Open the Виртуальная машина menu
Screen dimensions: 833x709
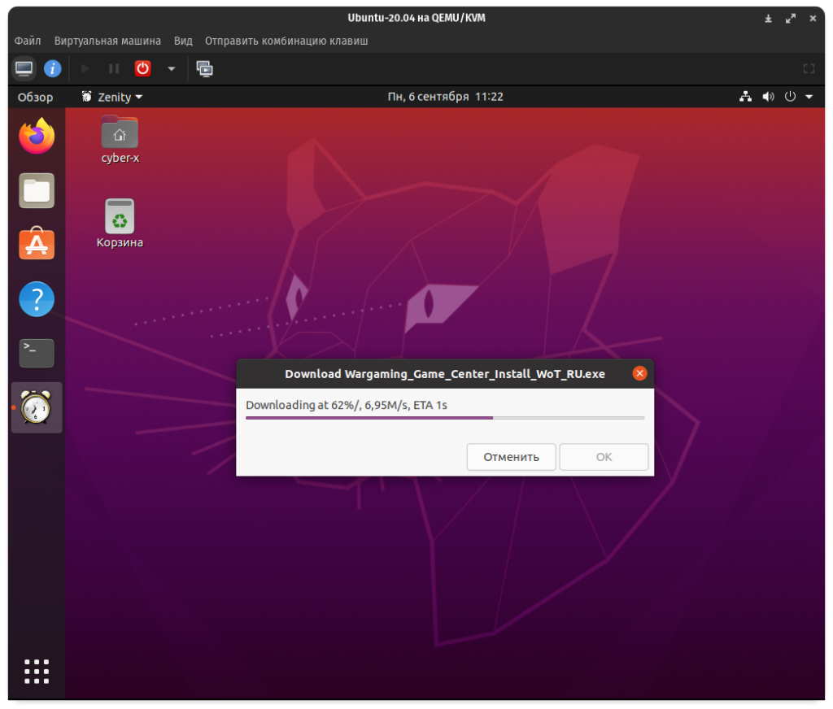pyautogui.click(x=107, y=41)
